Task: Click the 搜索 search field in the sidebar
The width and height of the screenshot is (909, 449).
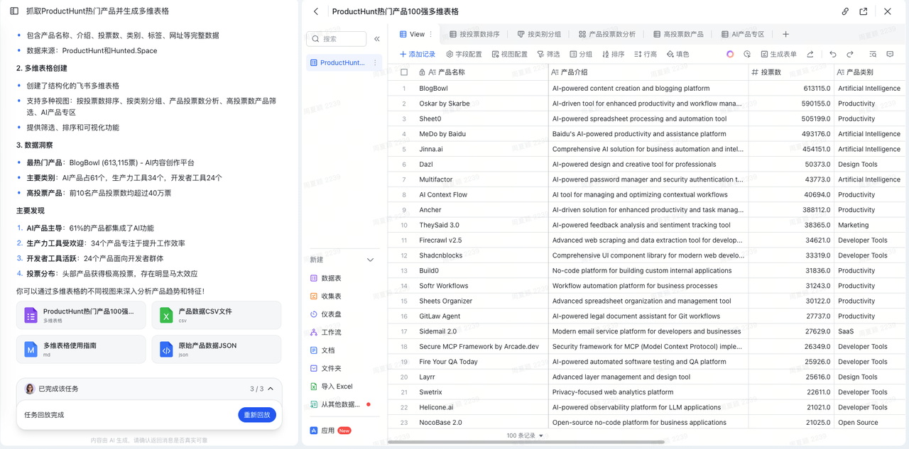Action: click(x=336, y=39)
